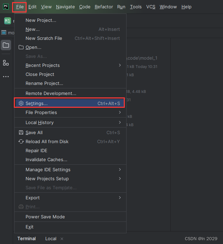Open the Window menu
Image resolution: width=223 pixels, height=244 pixels.
[168, 7]
